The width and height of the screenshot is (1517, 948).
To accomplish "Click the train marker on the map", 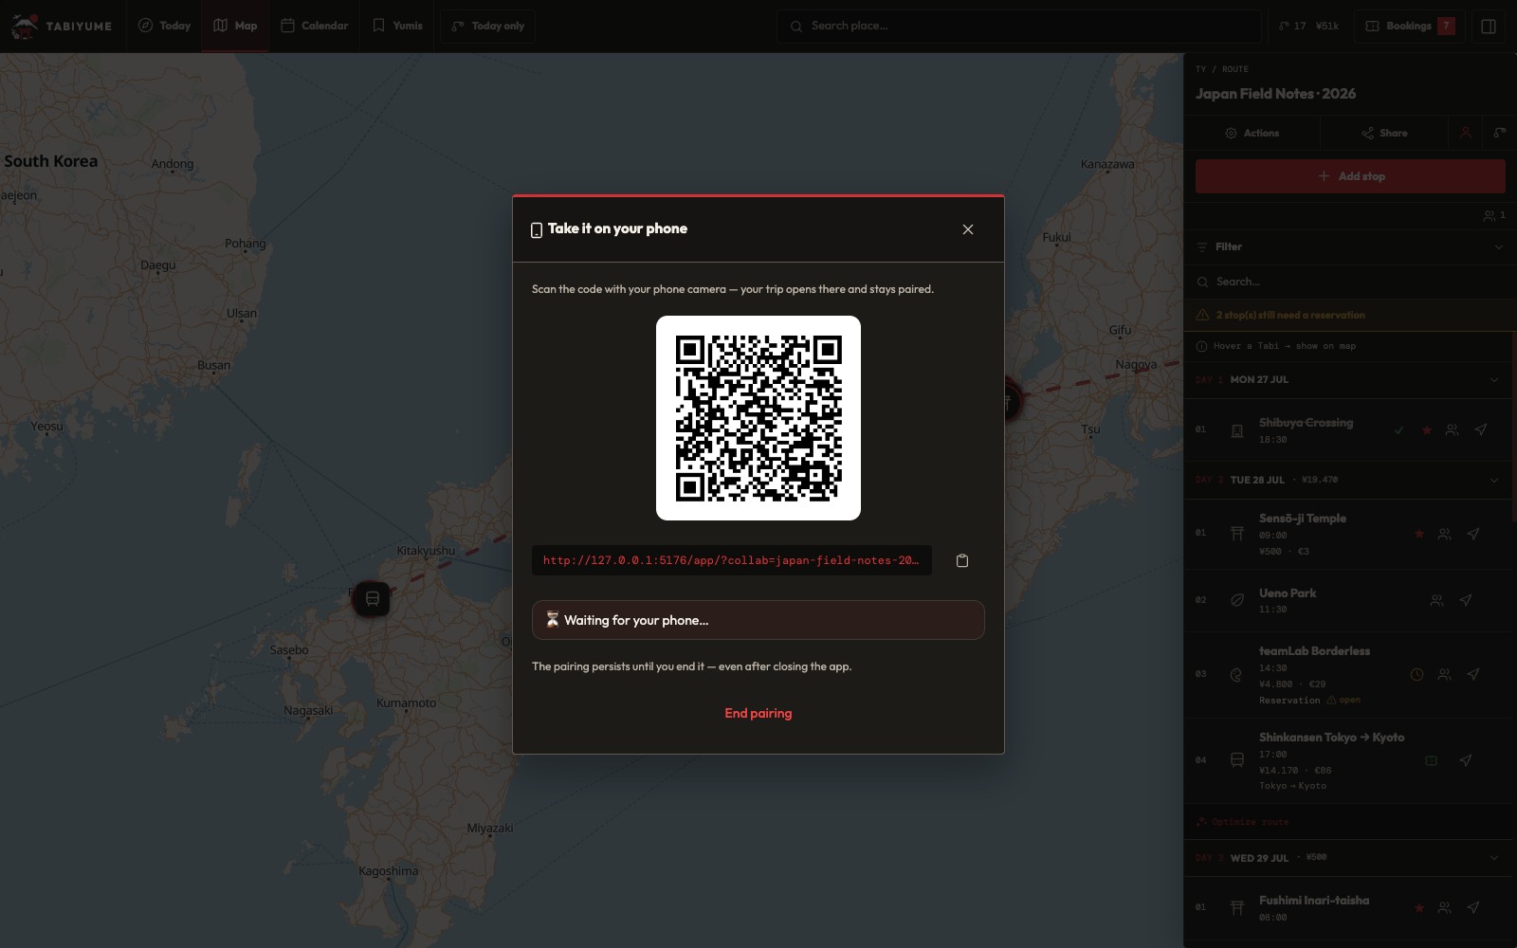I will coord(373,599).
